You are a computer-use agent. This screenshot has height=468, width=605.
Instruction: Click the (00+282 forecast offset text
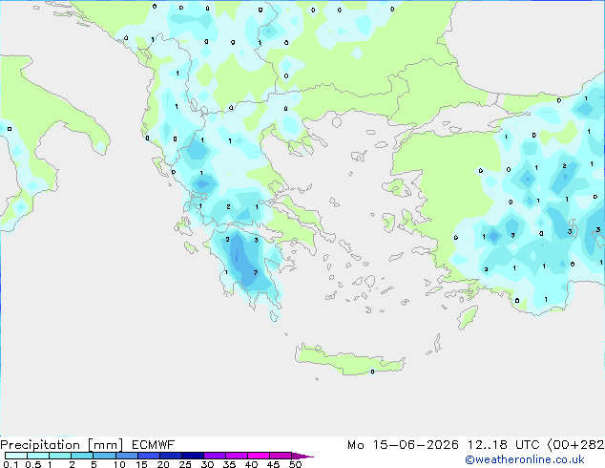point(576,445)
